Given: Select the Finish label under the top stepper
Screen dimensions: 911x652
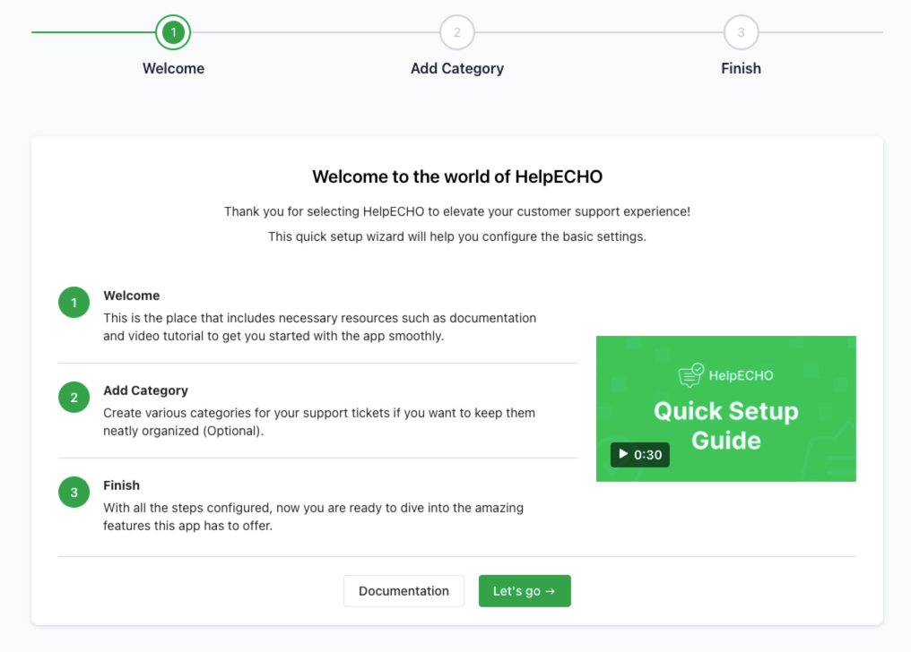Looking at the screenshot, I should 741,68.
